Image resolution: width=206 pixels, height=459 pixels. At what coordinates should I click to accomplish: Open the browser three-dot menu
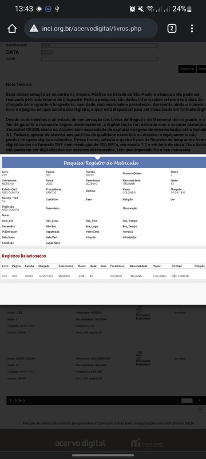[x=192, y=28]
